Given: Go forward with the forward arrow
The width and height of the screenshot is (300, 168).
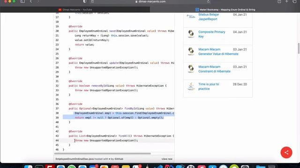Looking at the screenshot, I should [x=38, y=1].
